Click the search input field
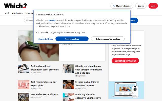Viewport: 162px width, 101px height. tap(29, 20)
